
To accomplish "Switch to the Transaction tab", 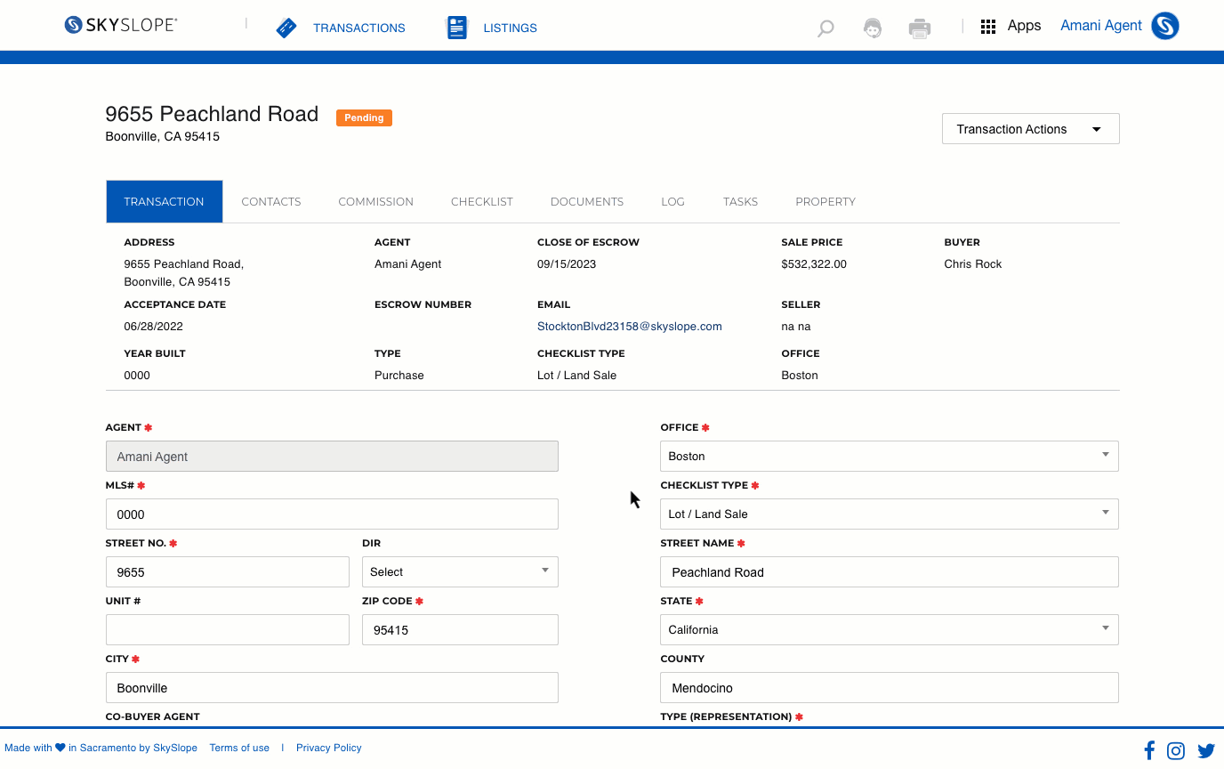I will 165,201.
